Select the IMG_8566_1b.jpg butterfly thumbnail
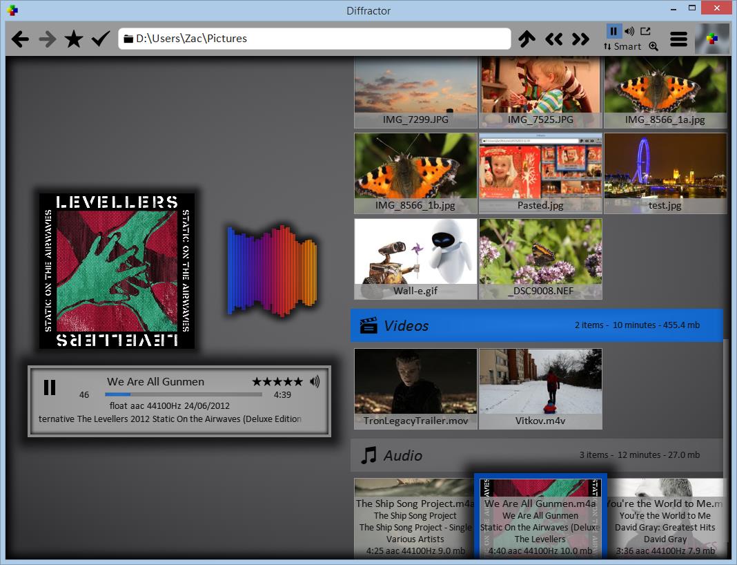737x565 pixels. [415, 173]
